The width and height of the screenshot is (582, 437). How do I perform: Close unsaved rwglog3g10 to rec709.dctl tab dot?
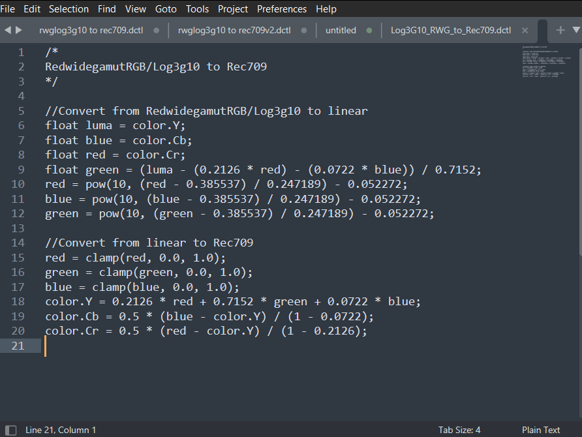pyautogui.click(x=156, y=31)
